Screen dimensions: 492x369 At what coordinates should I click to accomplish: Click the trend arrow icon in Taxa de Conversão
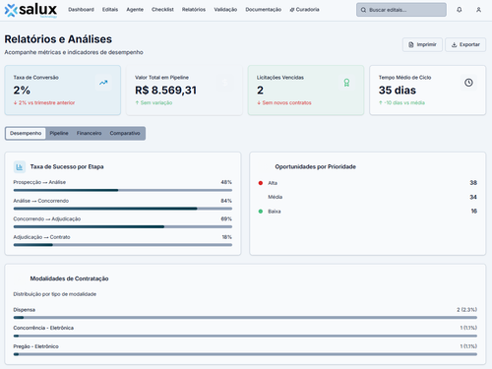[103, 83]
